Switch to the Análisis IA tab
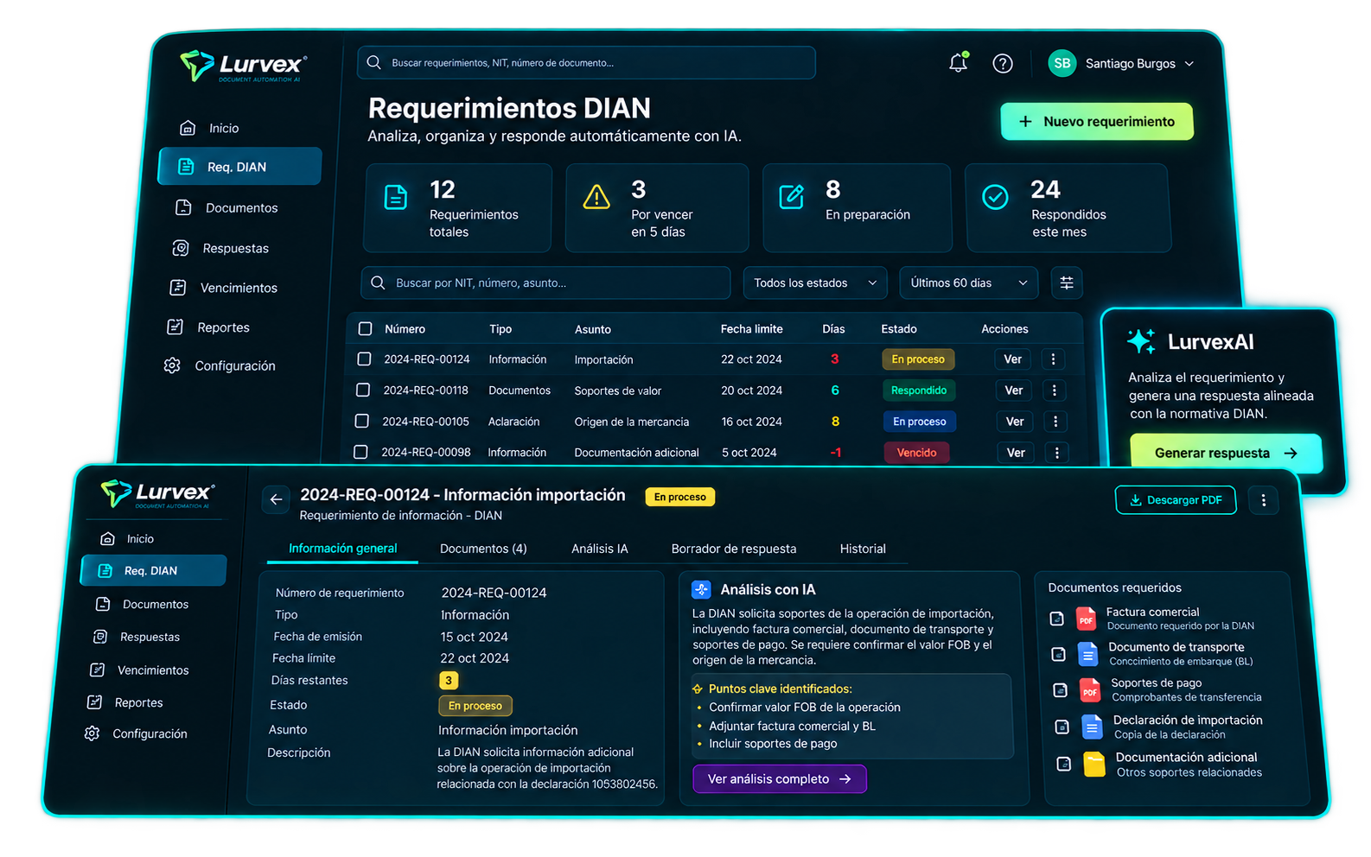The height and width of the screenshot is (857, 1371). click(x=600, y=549)
